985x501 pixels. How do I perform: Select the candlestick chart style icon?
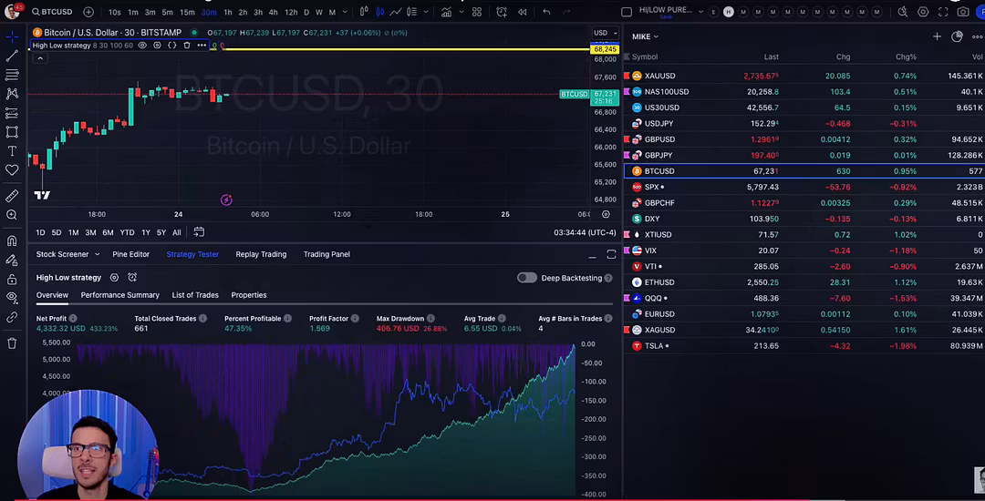click(x=380, y=12)
